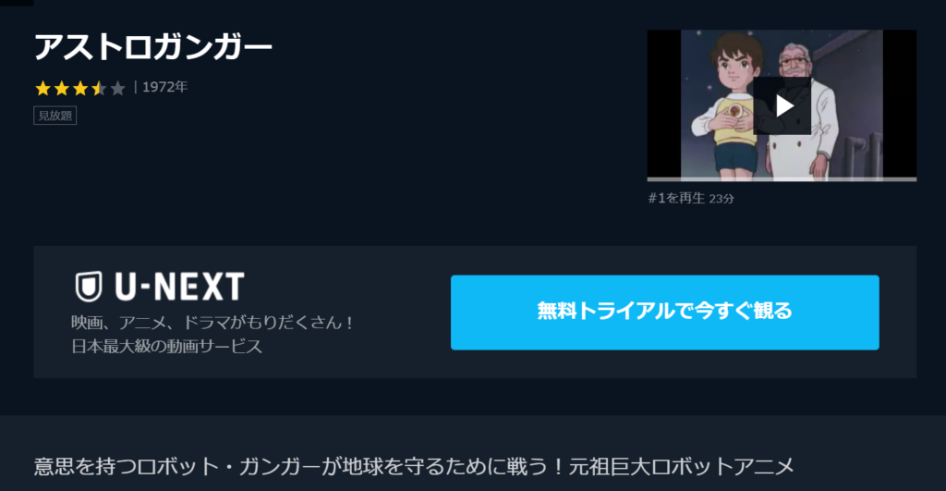
Task: Click the U-NEXT shield logo icon
Action: (x=88, y=287)
